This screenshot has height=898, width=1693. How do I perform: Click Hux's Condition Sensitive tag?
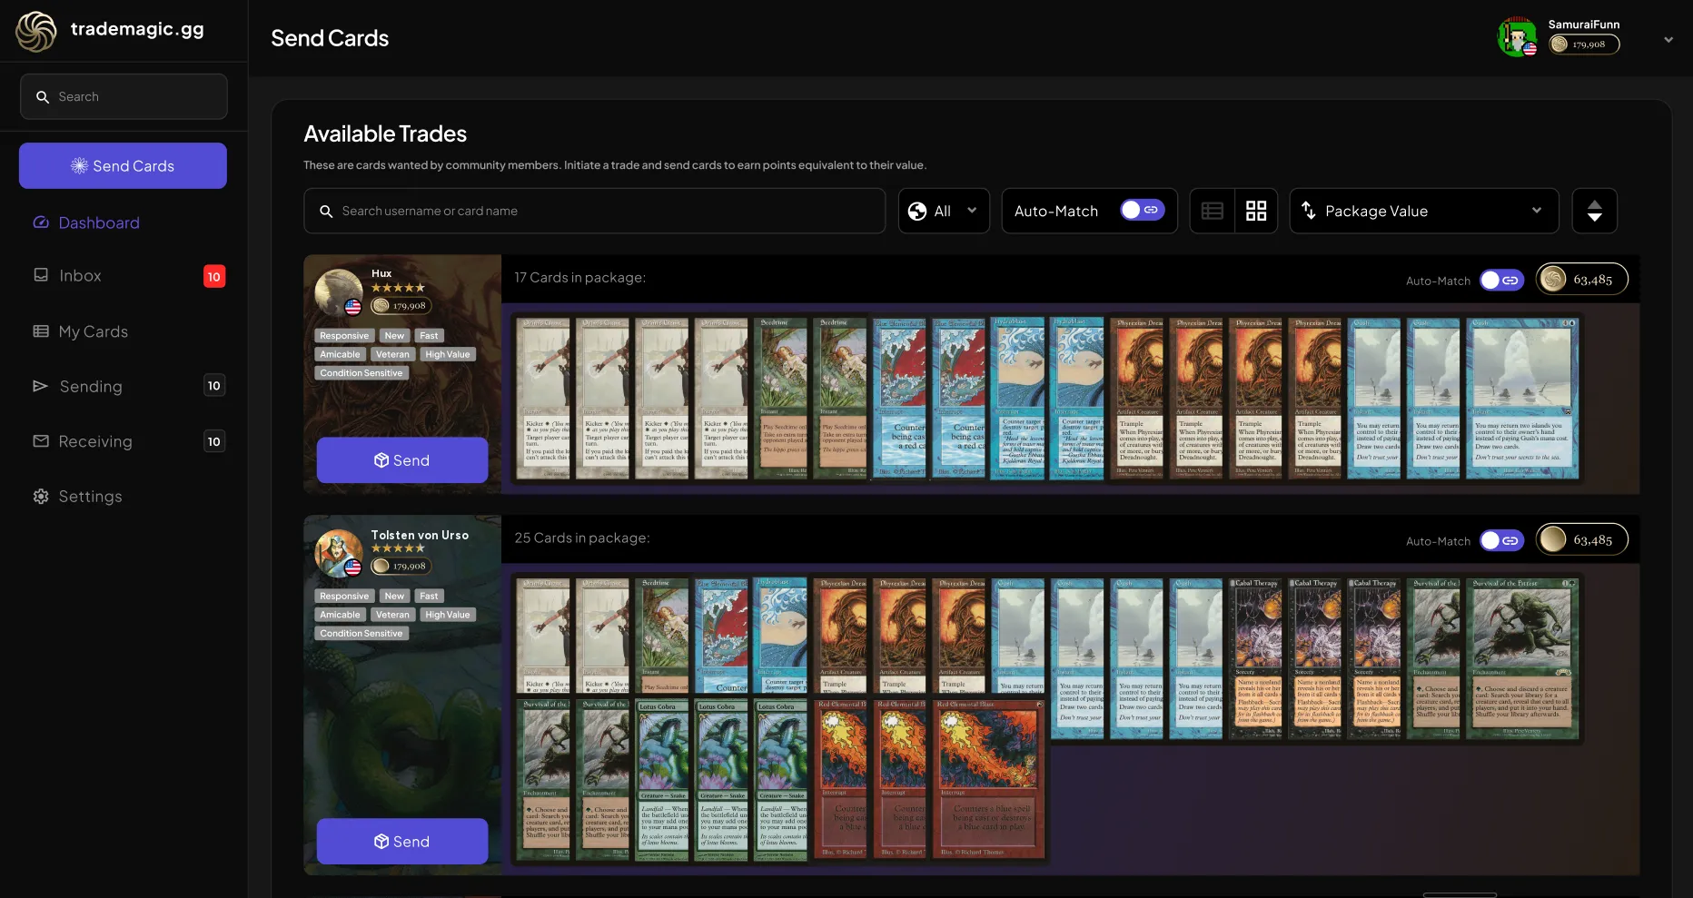361,373
